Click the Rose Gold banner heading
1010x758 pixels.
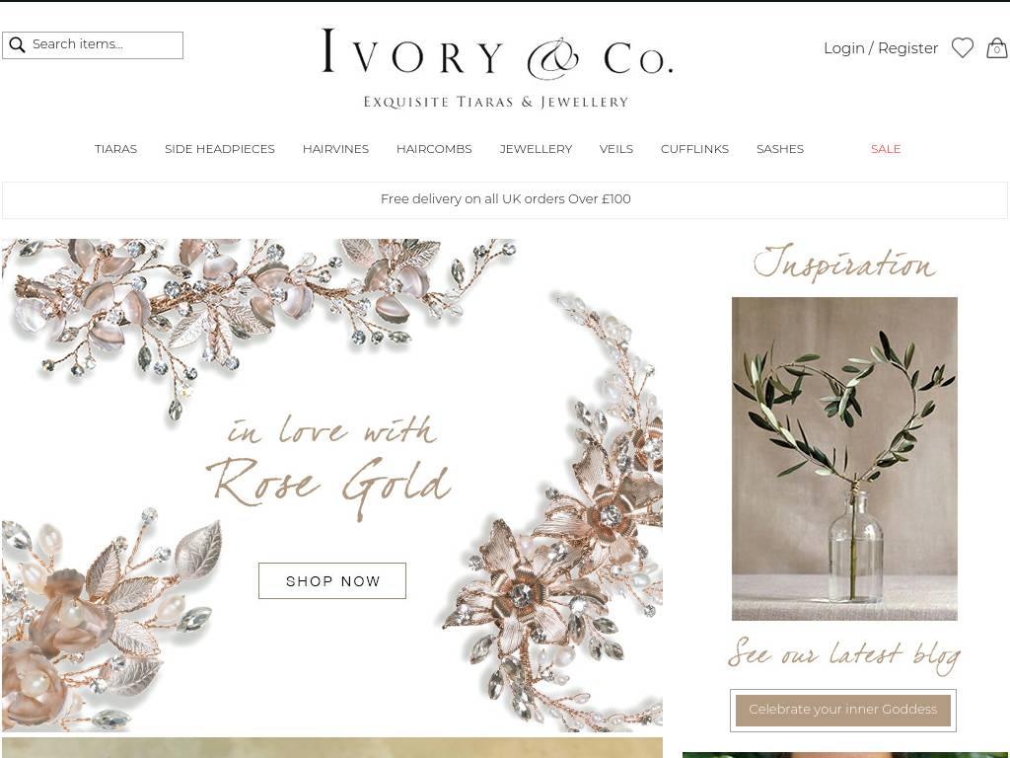(x=328, y=486)
